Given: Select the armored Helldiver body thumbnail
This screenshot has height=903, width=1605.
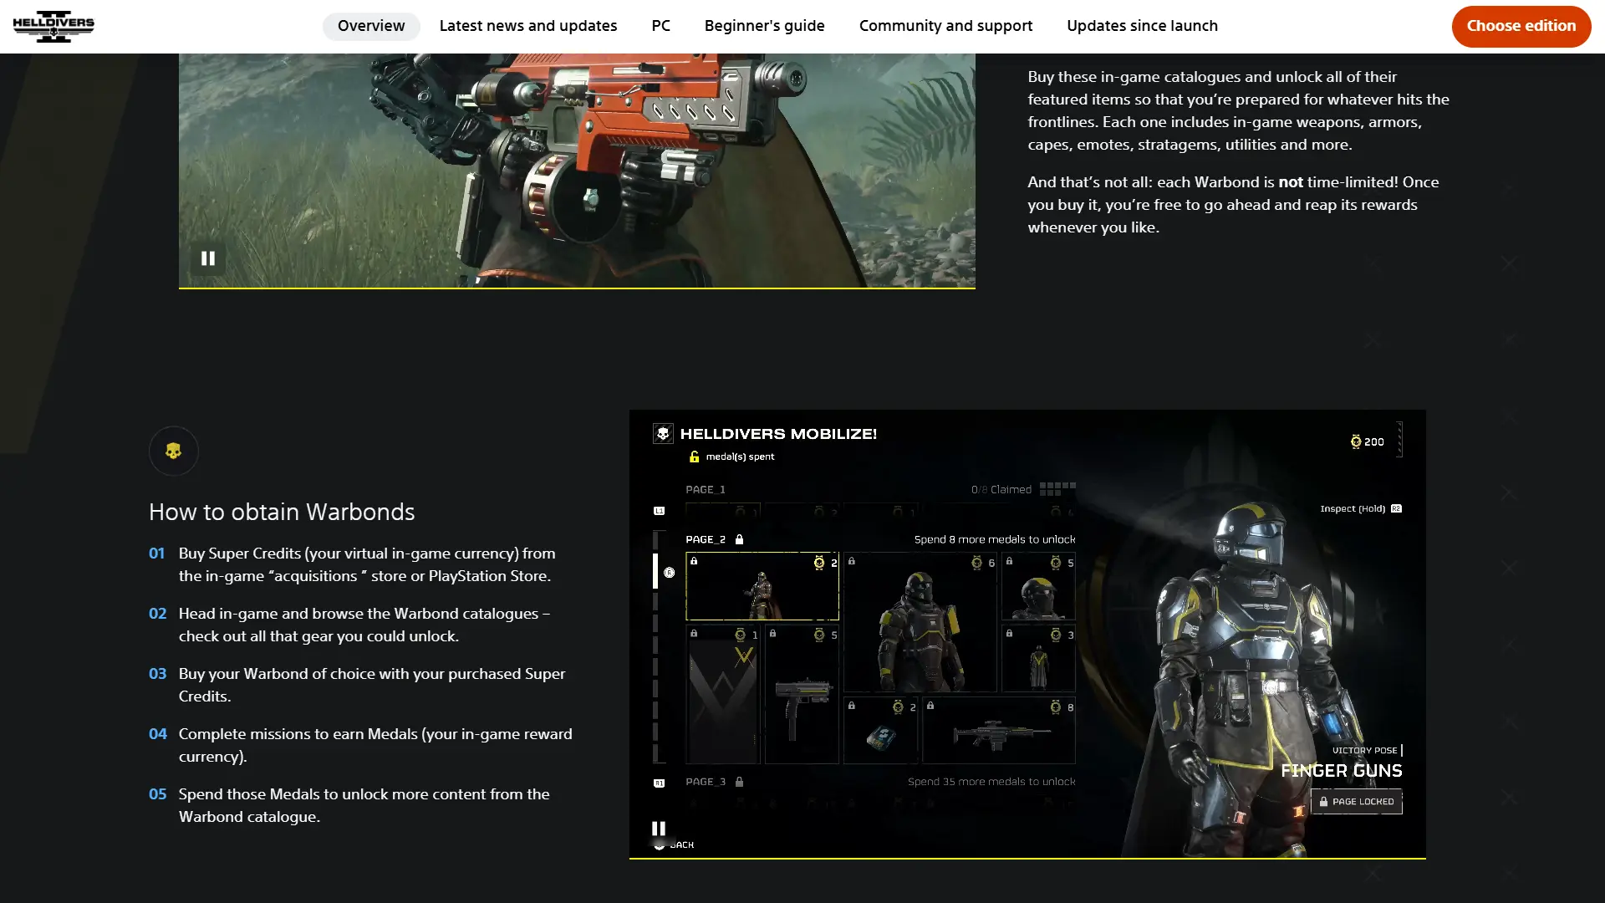Looking at the screenshot, I should coord(920,622).
